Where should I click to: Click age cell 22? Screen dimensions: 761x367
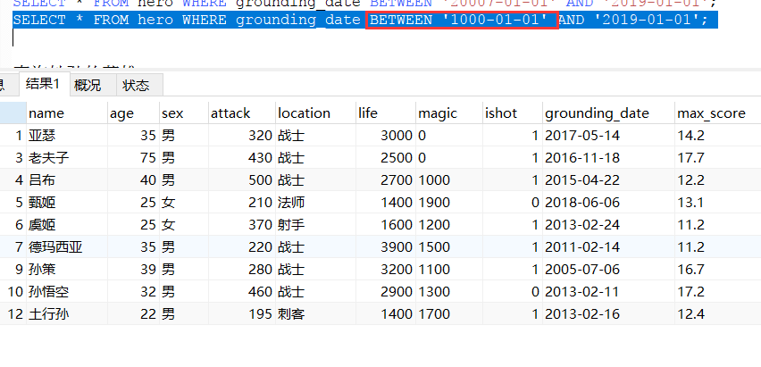(x=133, y=314)
